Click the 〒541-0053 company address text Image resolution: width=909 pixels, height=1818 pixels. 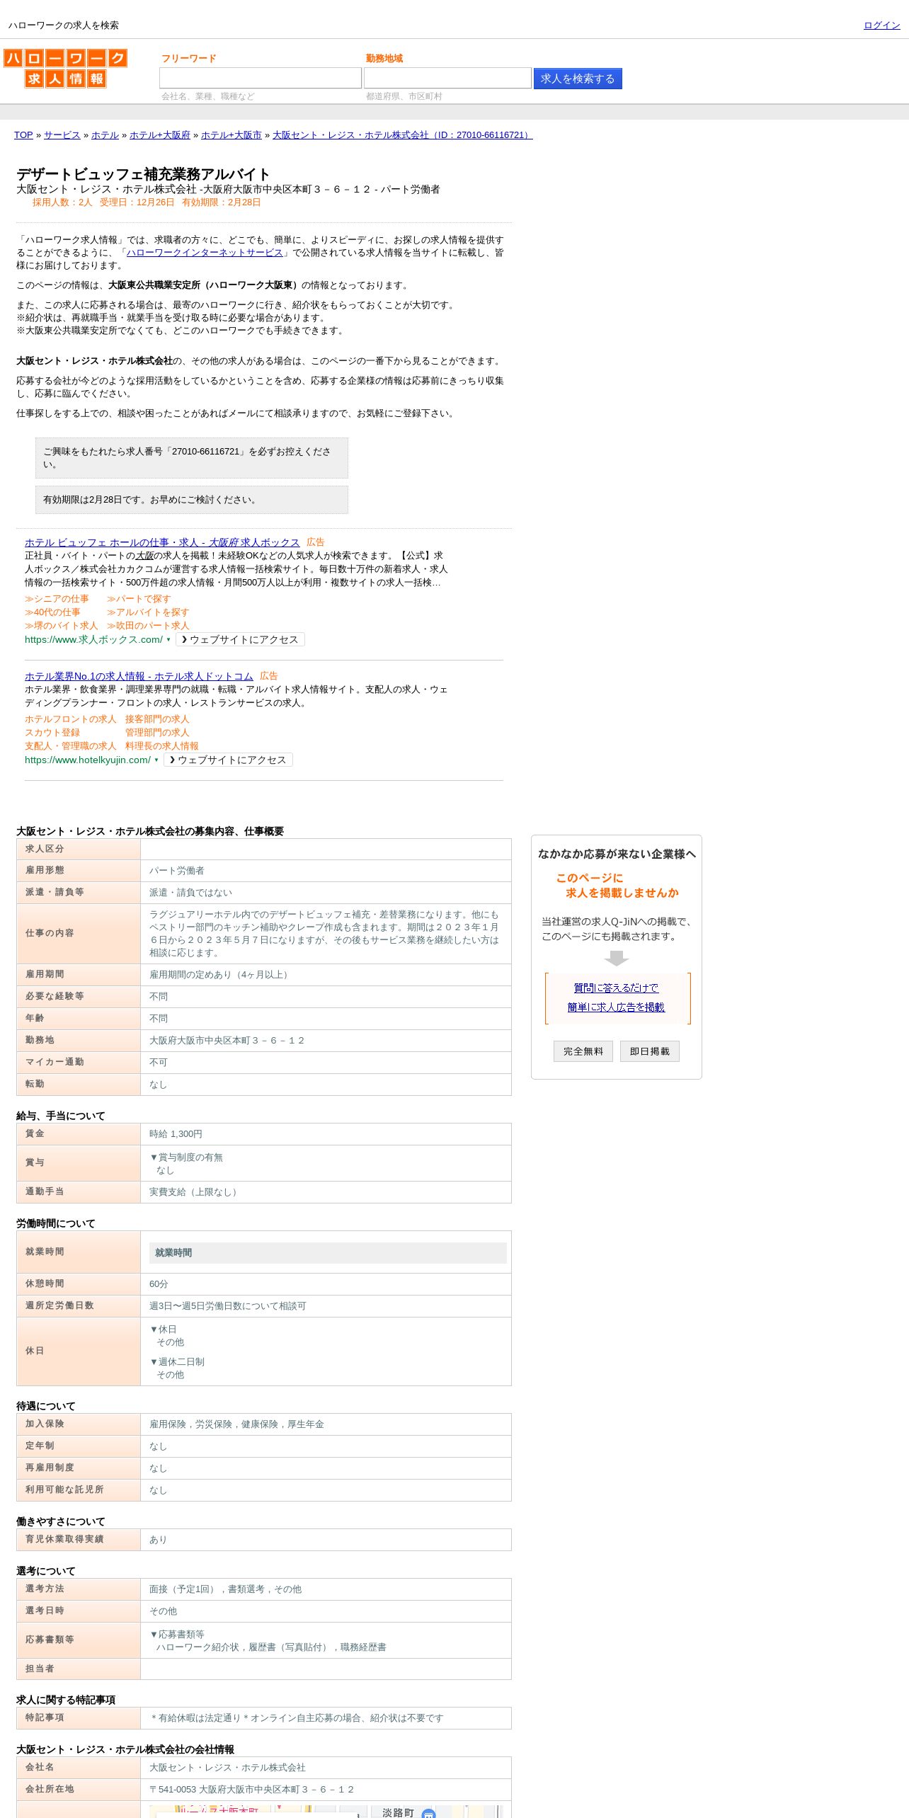pos(251,1790)
